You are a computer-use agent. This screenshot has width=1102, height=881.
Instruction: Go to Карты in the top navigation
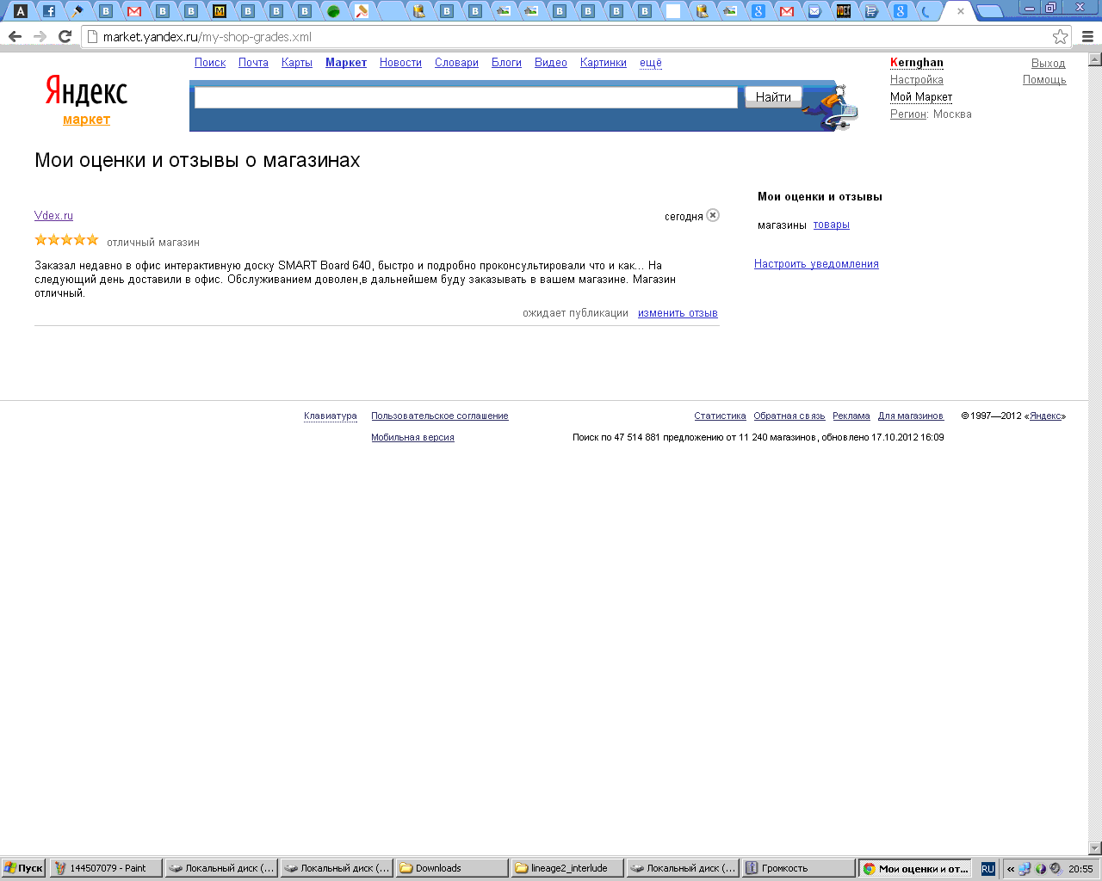297,63
